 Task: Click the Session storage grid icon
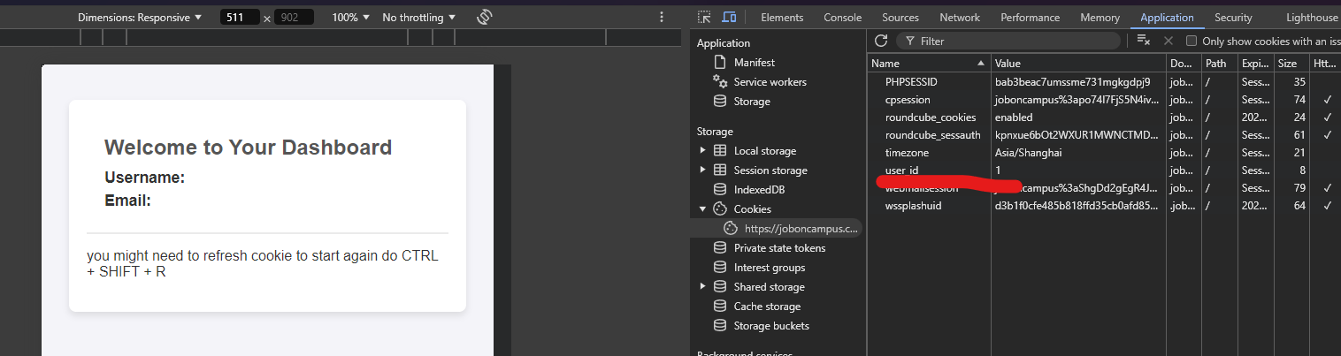pos(720,170)
